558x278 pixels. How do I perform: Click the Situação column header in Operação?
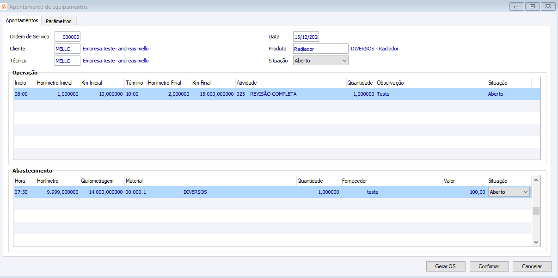509,83
